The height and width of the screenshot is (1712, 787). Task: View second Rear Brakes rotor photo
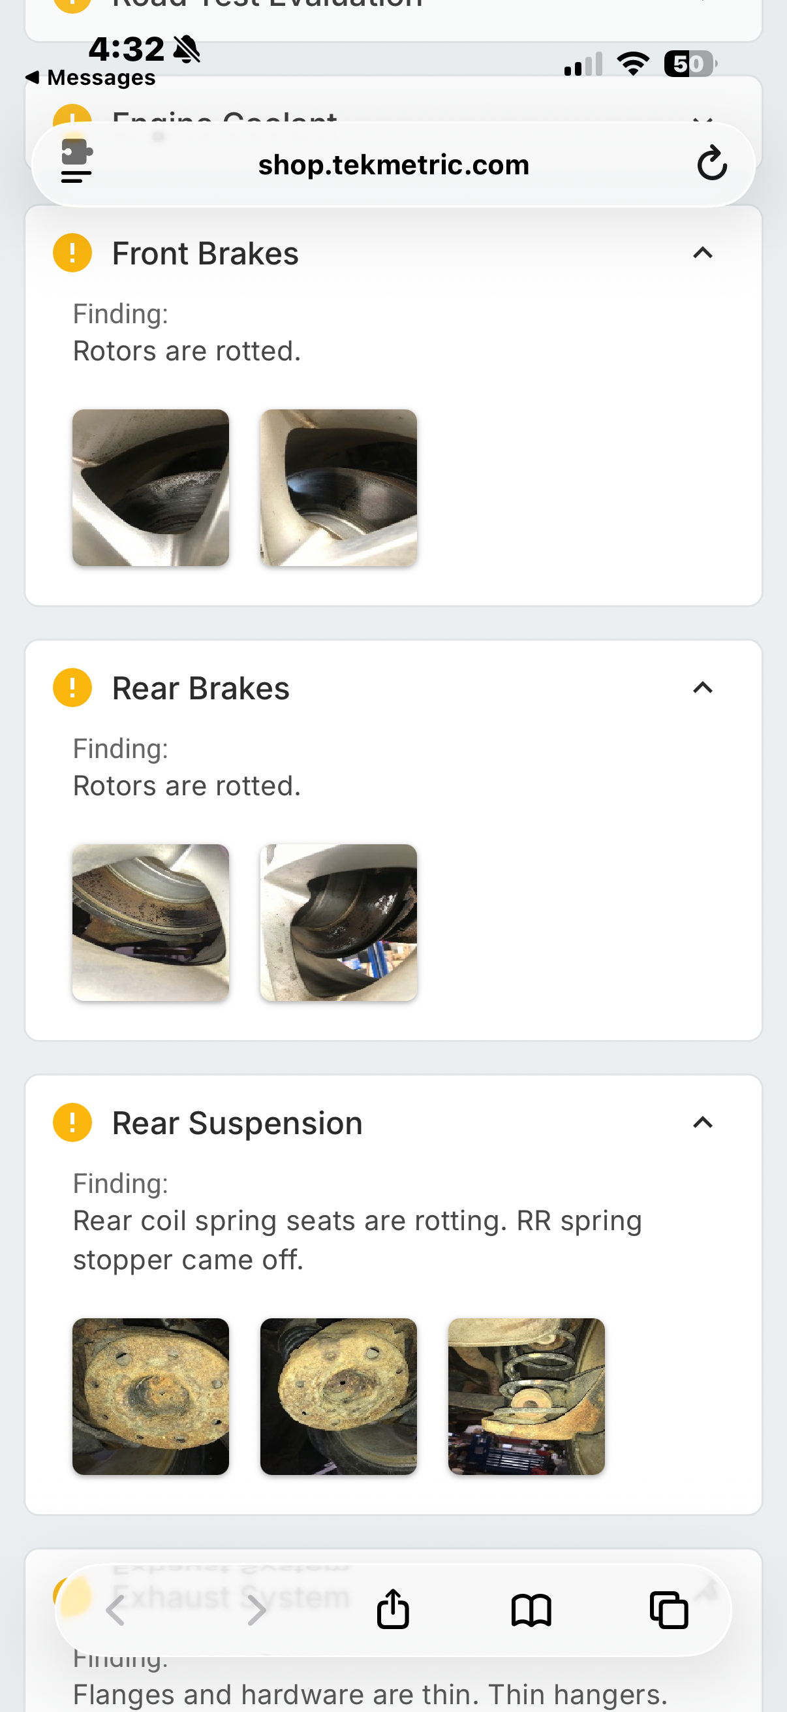tap(339, 923)
